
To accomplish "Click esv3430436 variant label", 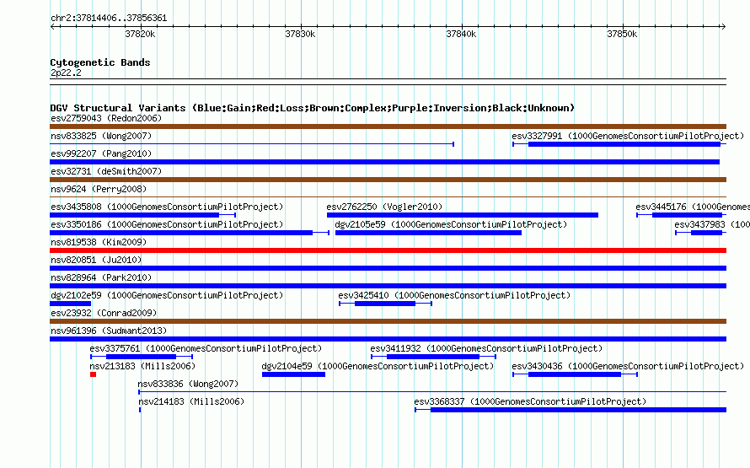I will 628,366.
